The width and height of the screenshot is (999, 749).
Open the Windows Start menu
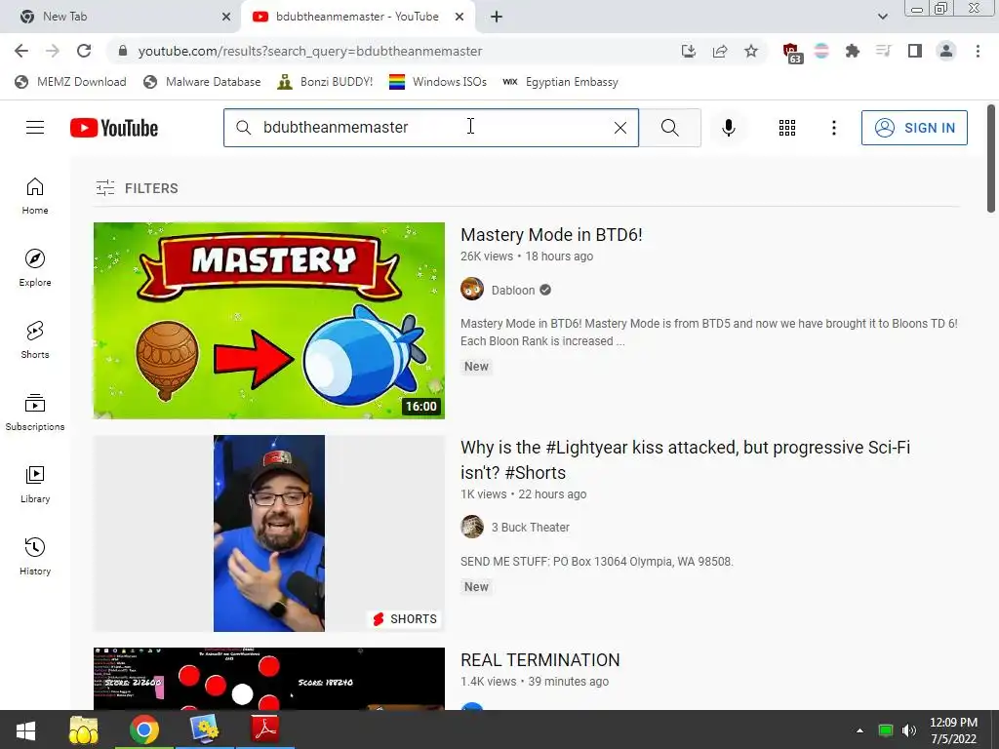click(26, 729)
